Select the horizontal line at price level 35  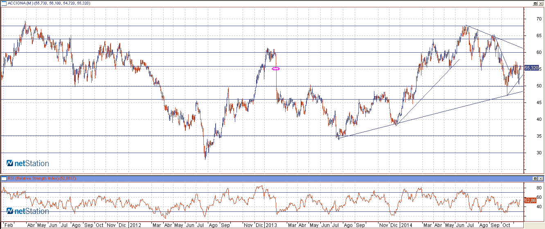pyautogui.click(x=123, y=136)
